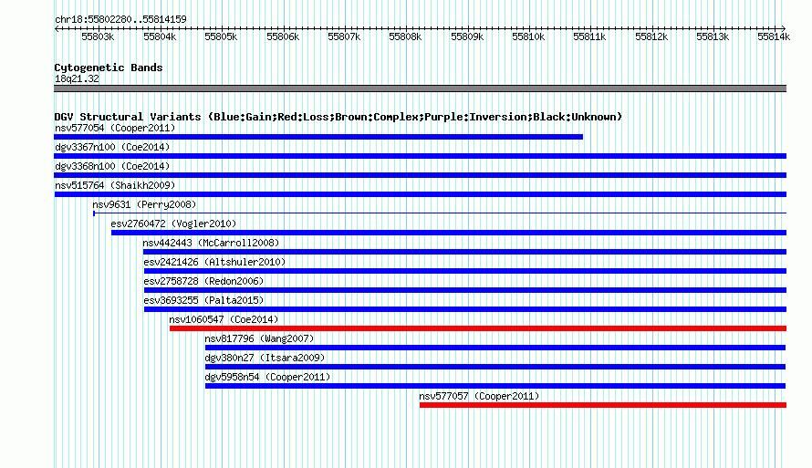Screen dimensions: 812x468
Task: Click the esv2760472 blue bar
Action: [x=449, y=233]
